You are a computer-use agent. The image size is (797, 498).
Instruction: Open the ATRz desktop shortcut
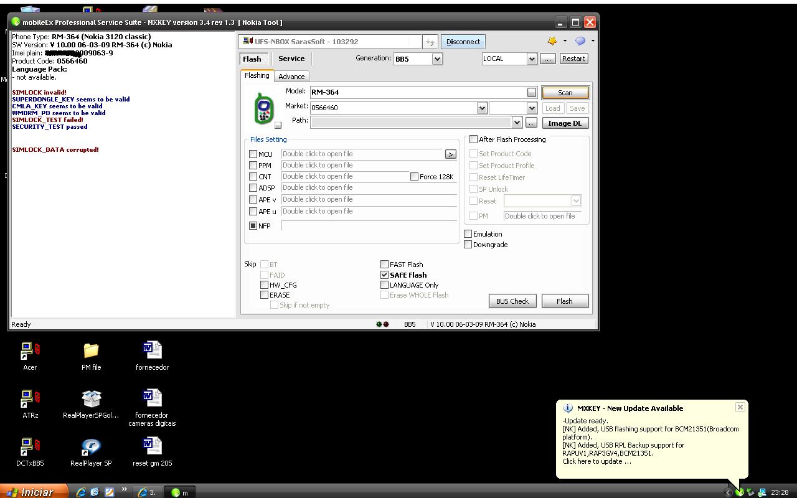30,404
